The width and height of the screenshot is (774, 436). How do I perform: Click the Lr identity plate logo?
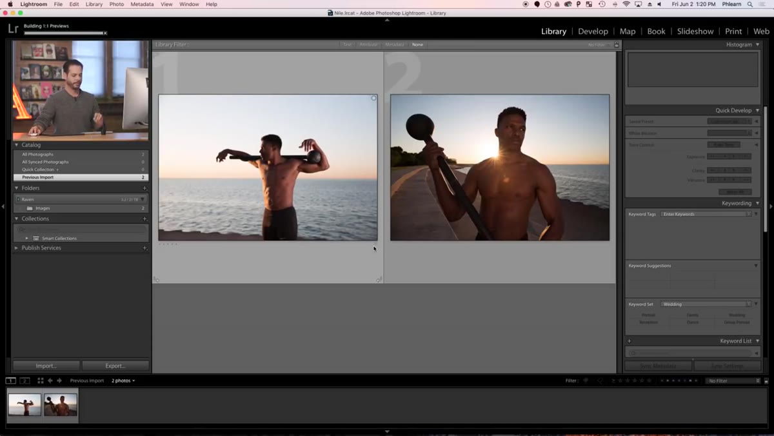(x=13, y=29)
